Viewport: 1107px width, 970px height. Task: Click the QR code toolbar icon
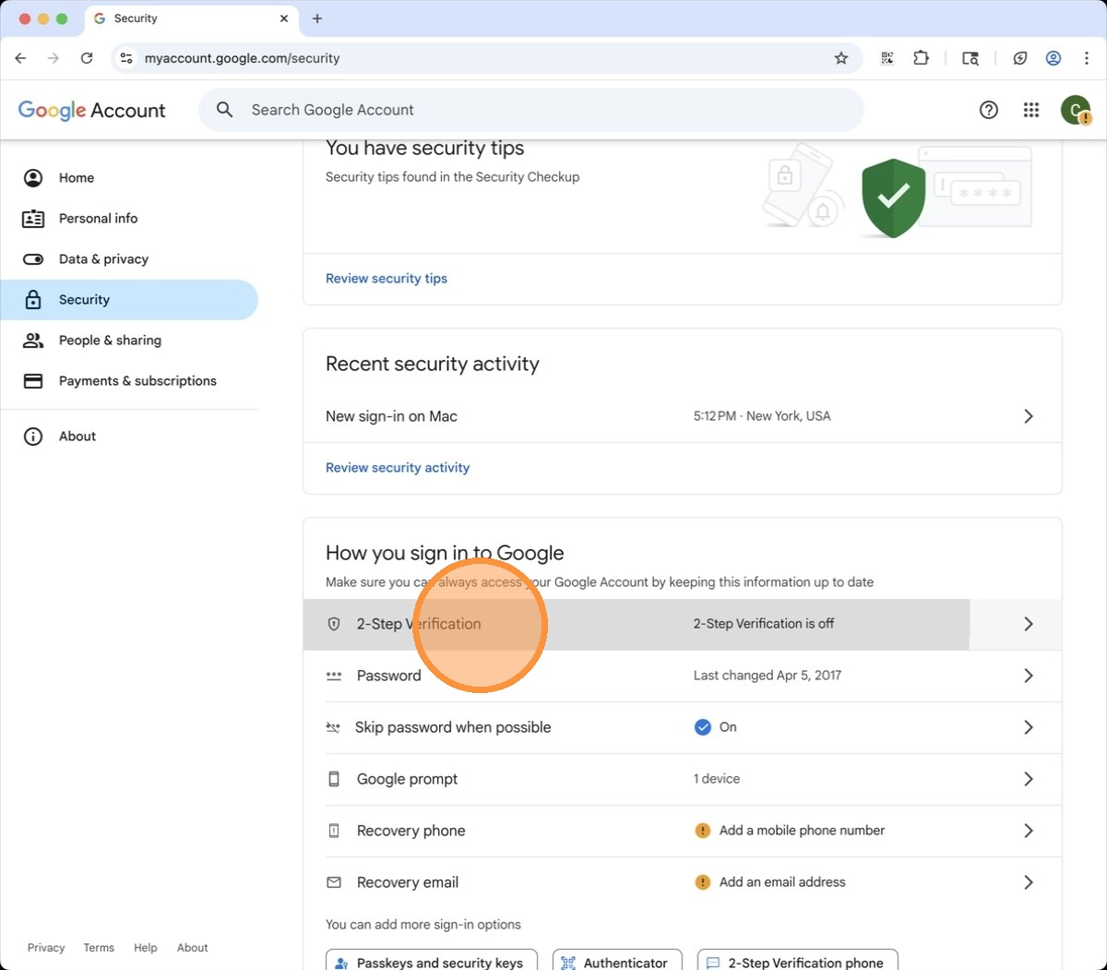click(x=887, y=58)
